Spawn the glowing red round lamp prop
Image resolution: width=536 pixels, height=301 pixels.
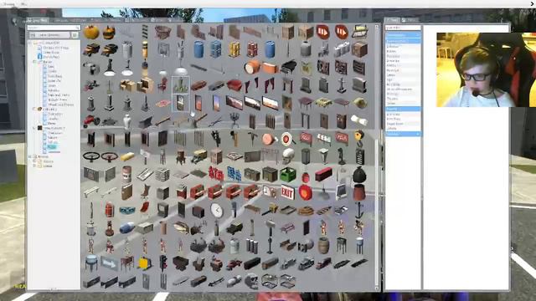click(x=305, y=193)
